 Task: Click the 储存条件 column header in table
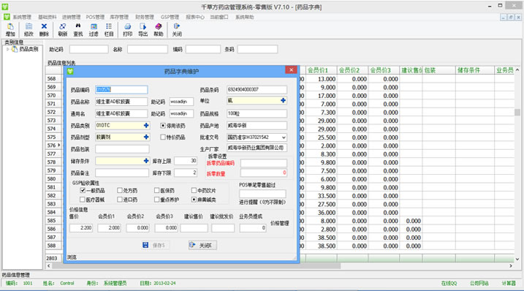coord(474,70)
